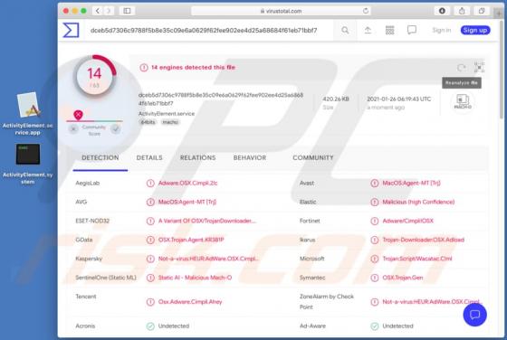Click the page vertical scrollbar
Image resolution: width=507 pixels, height=340 pixels.
(502, 69)
